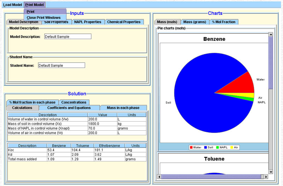Image resolution: width=283 pixels, height=186 pixels.
Task: Switch to the NAPL Properties tab
Action: (87, 22)
